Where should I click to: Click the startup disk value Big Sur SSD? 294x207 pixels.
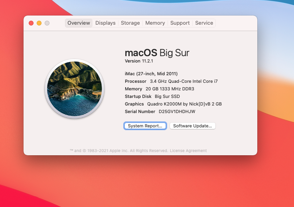tap(167, 96)
